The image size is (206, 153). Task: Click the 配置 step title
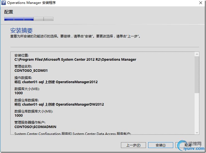coord(9,12)
